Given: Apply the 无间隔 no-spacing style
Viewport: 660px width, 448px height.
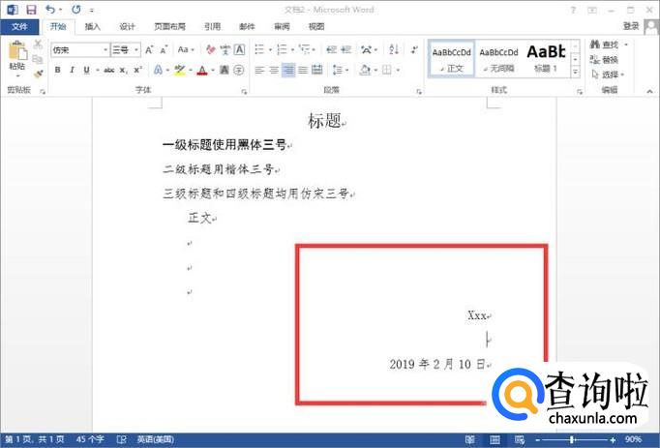Looking at the screenshot, I should [498, 59].
